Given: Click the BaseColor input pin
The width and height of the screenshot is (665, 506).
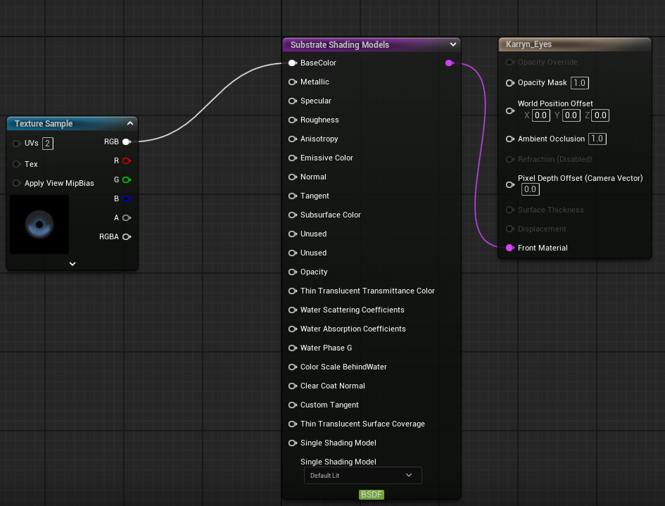Looking at the screenshot, I should [292, 63].
